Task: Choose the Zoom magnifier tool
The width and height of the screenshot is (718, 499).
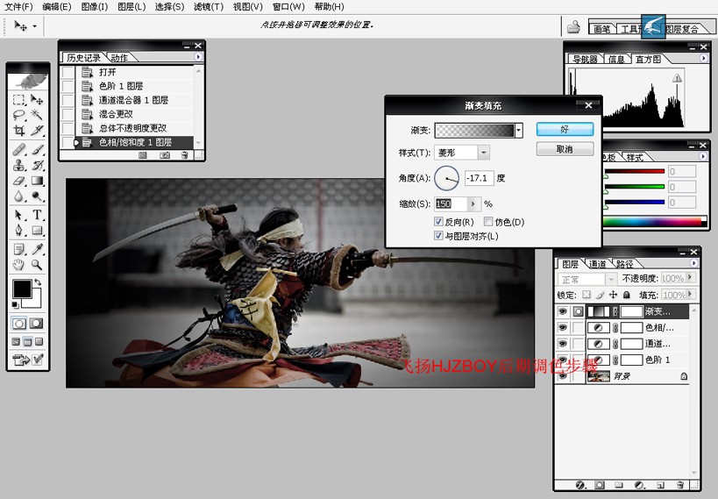Action: 37,264
